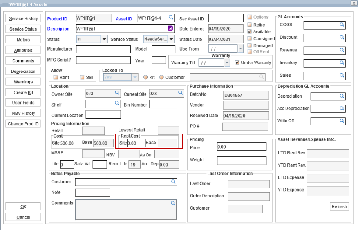The height and width of the screenshot is (230, 358).
Task: Click the COGS account lookup icon
Action: 342,25
